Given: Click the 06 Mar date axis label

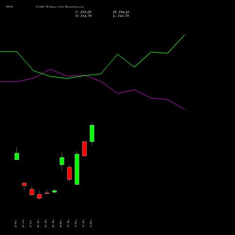Looking at the screenshot, I should point(53,224).
